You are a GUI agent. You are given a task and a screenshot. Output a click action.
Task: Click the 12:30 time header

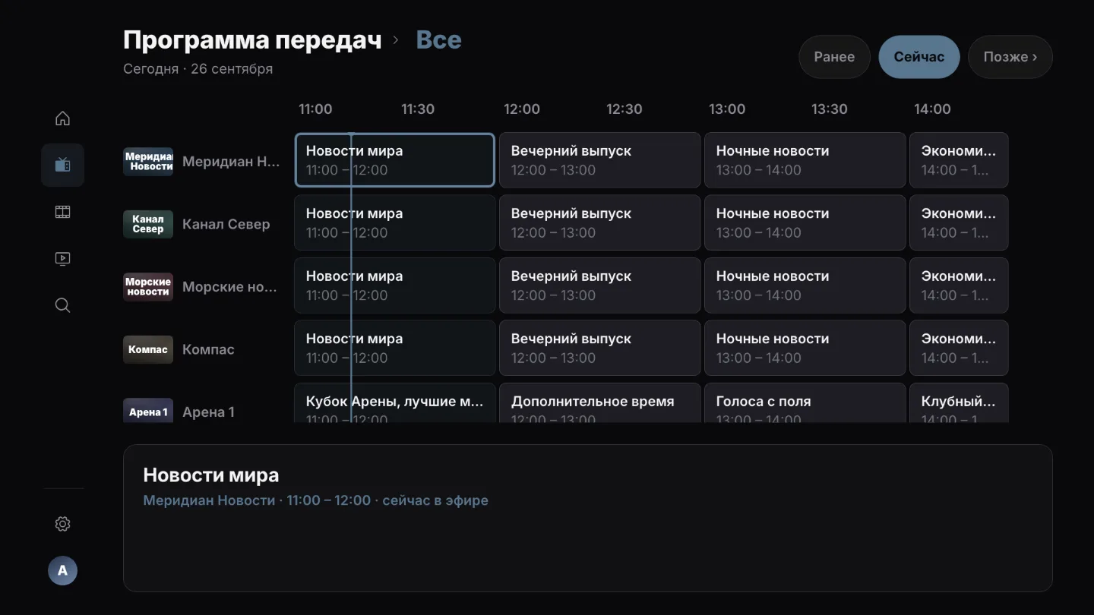tap(624, 109)
